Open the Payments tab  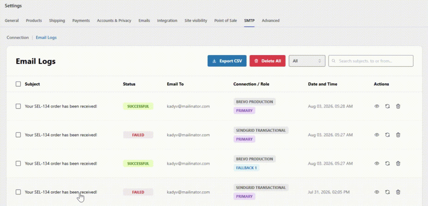pos(81,20)
